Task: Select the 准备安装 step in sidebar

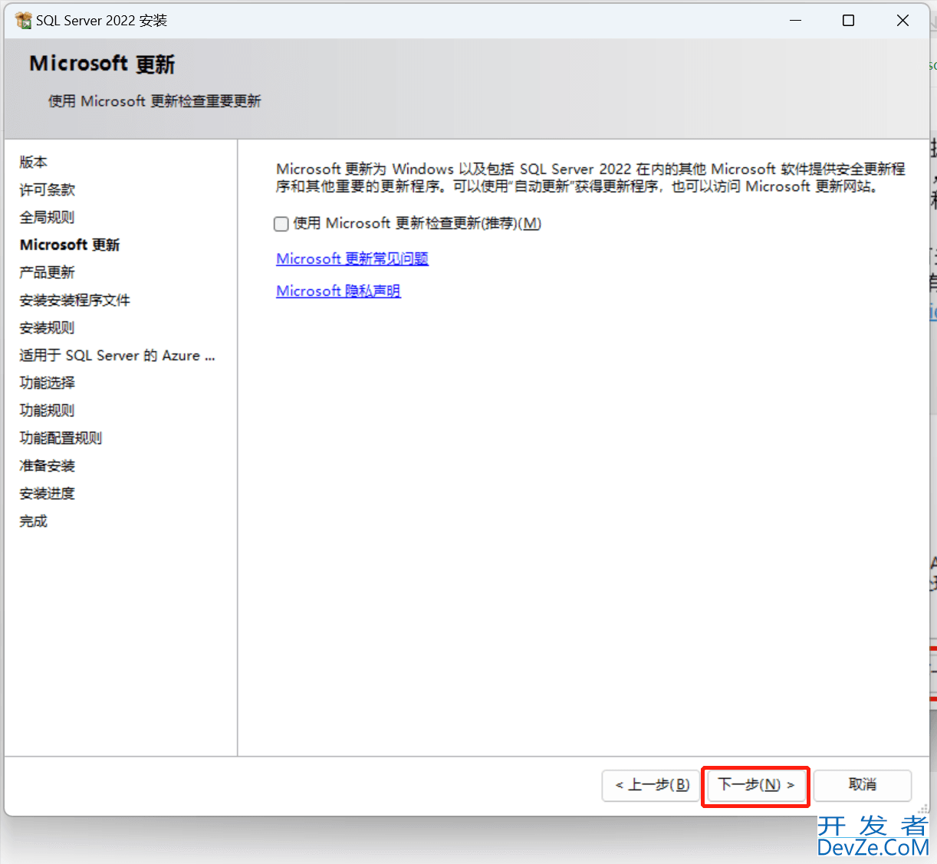Action: (x=48, y=466)
